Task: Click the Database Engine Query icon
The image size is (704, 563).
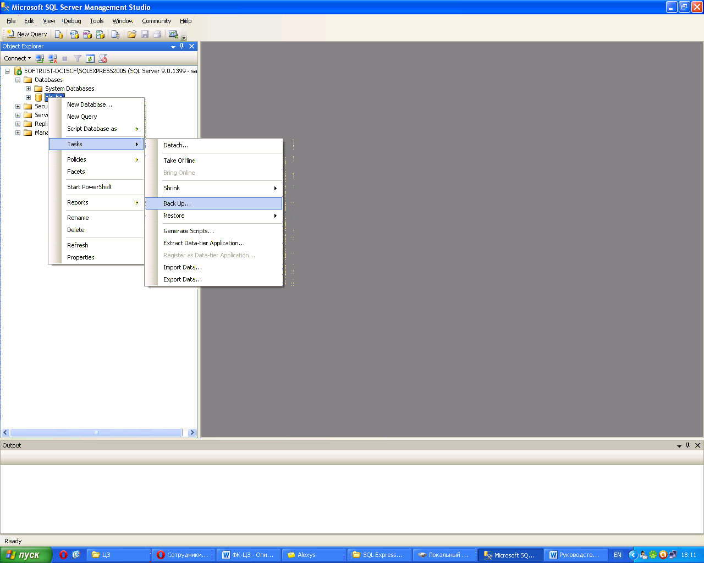Action: [x=59, y=34]
